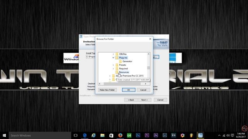Click the Required folder icon

117,69
